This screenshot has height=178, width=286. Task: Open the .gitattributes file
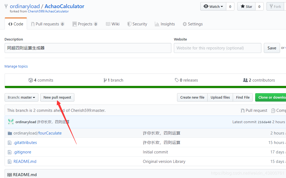[x=25, y=143]
